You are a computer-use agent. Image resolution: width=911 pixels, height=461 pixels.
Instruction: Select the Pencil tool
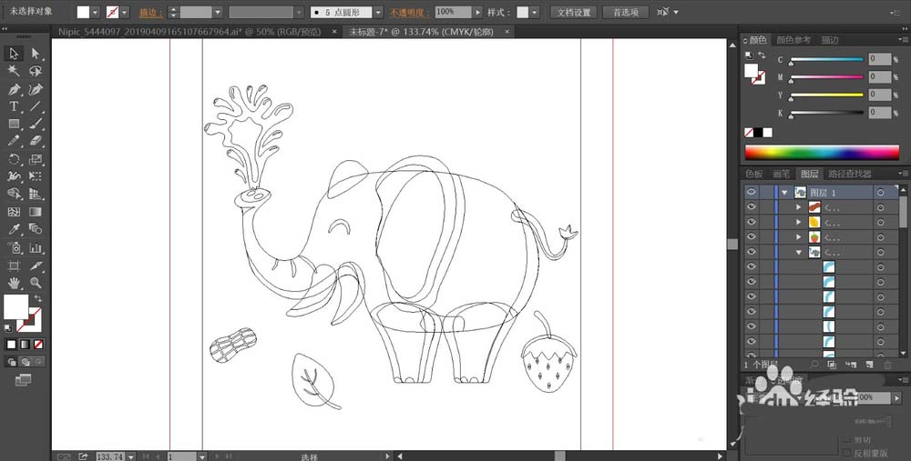[14, 141]
